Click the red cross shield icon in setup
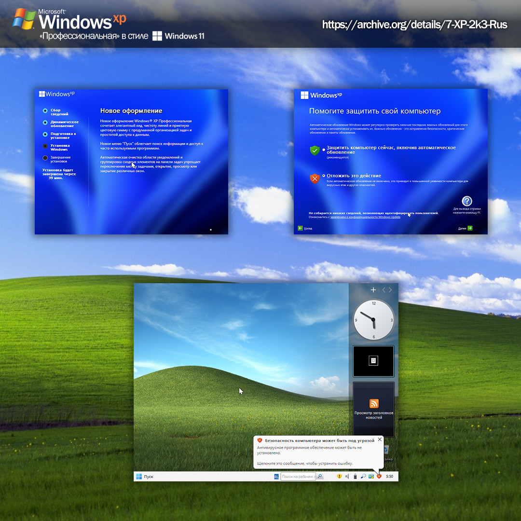 point(315,179)
